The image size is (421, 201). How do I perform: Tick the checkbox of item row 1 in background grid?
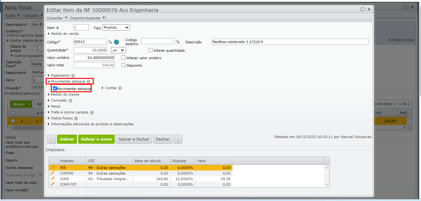[13, 121]
